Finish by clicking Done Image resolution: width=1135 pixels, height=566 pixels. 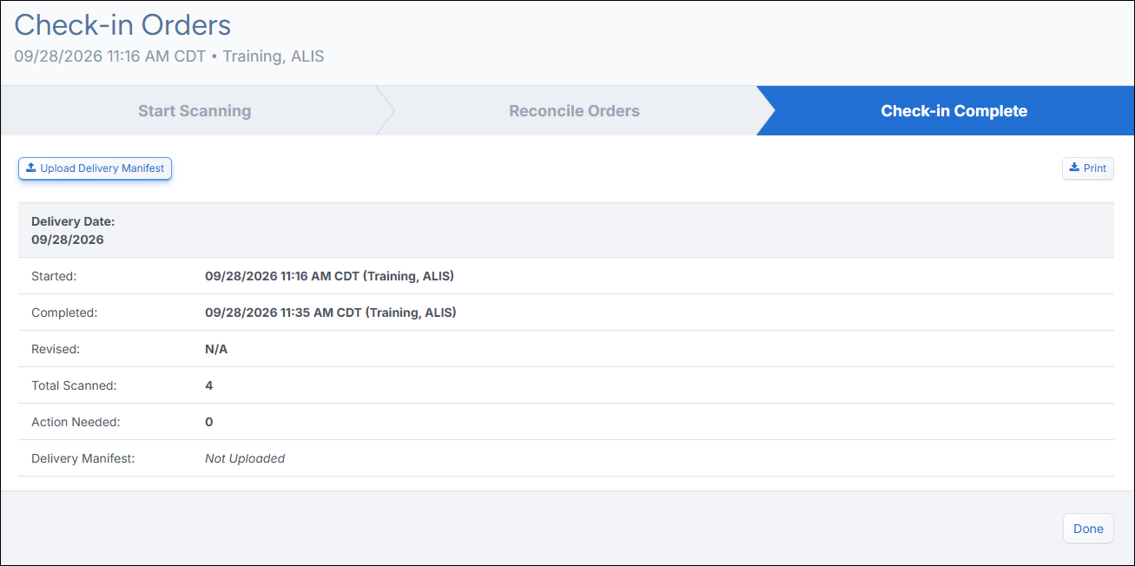pyautogui.click(x=1088, y=529)
